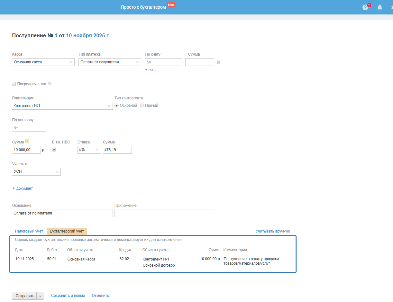
Task: Click the Сохранить button
Action: (24, 296)
